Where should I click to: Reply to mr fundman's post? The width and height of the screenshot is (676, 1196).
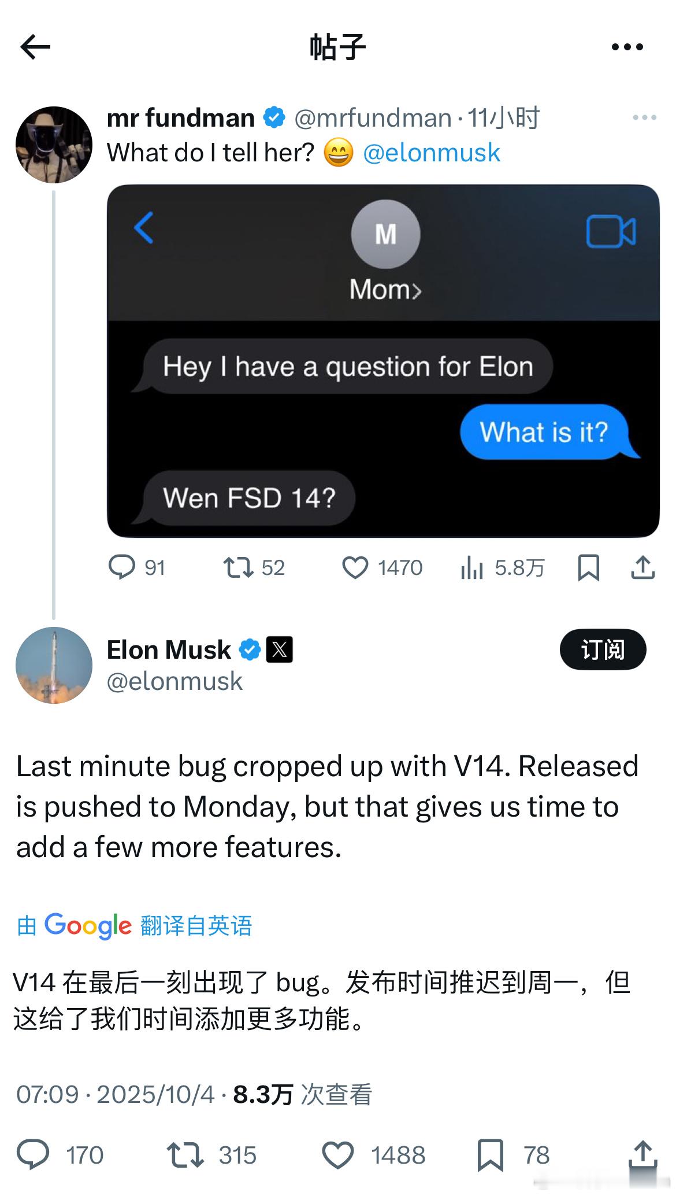[x=122, y=567]
